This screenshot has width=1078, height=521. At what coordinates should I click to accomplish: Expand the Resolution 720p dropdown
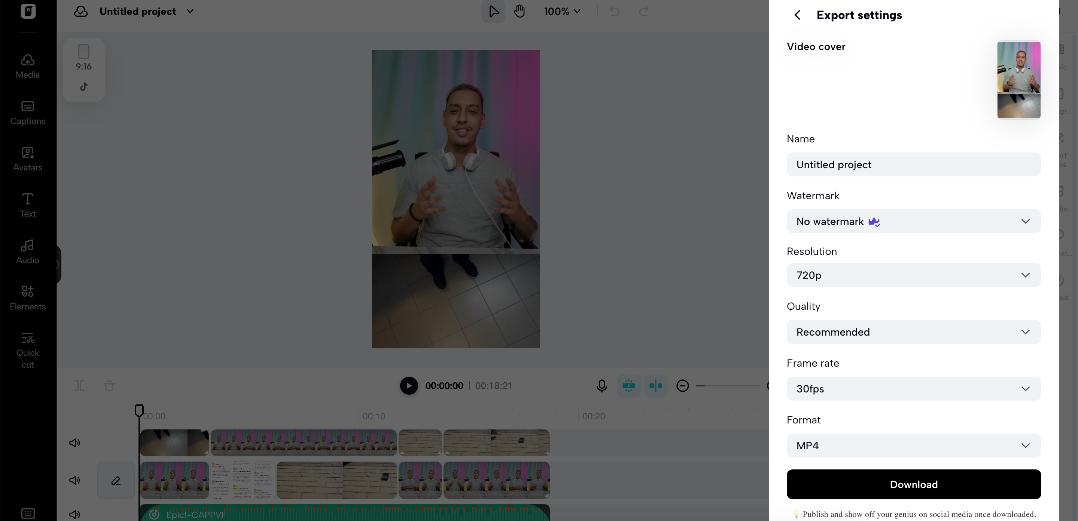[x=914, y=275]
